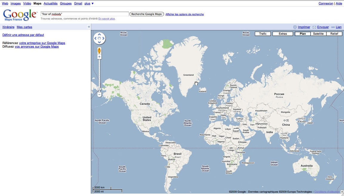Click Définir une adresse par défaut
Viewport: 344px width, 196px height.
[x=23, y=35]
